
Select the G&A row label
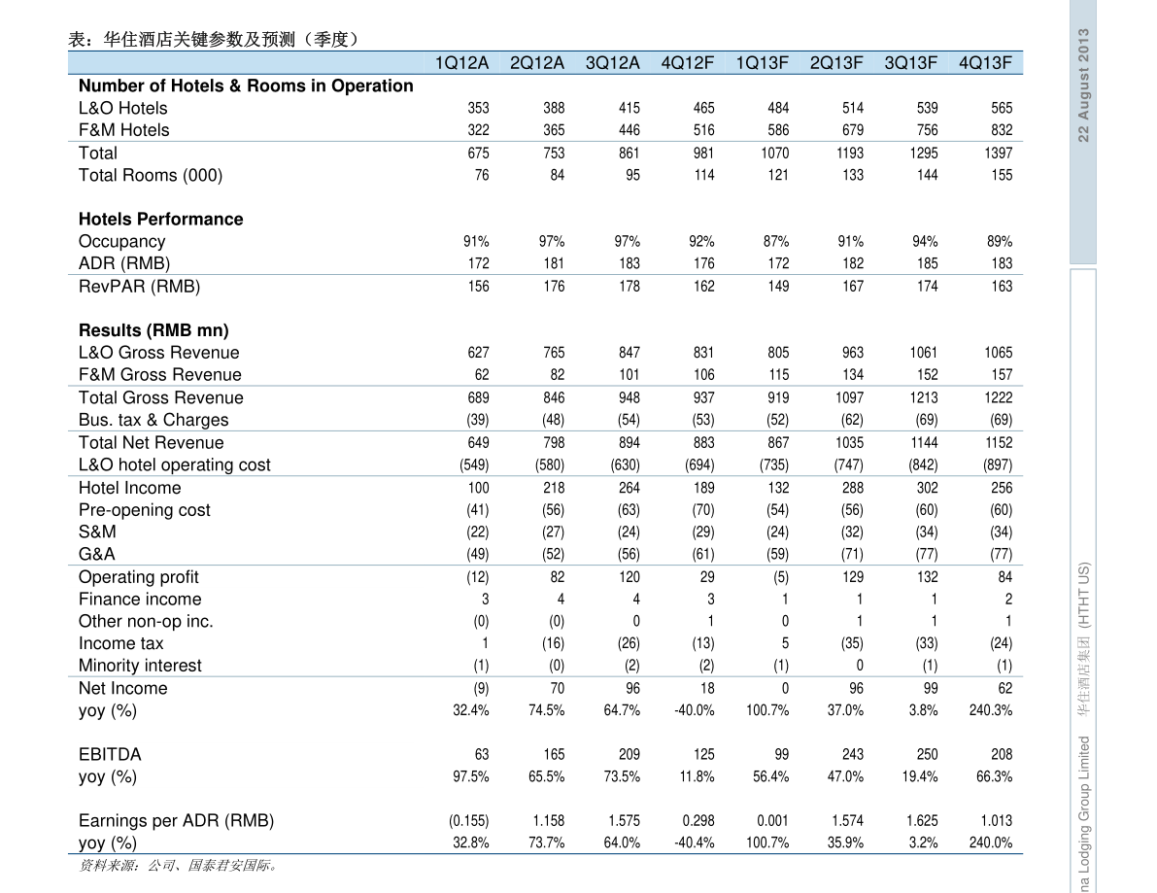pyautogui.click(x=97, y=554)
